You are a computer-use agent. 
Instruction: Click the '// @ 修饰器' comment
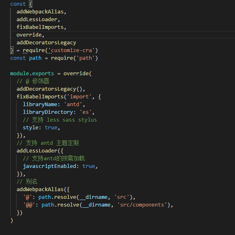(x=33, y=81)
